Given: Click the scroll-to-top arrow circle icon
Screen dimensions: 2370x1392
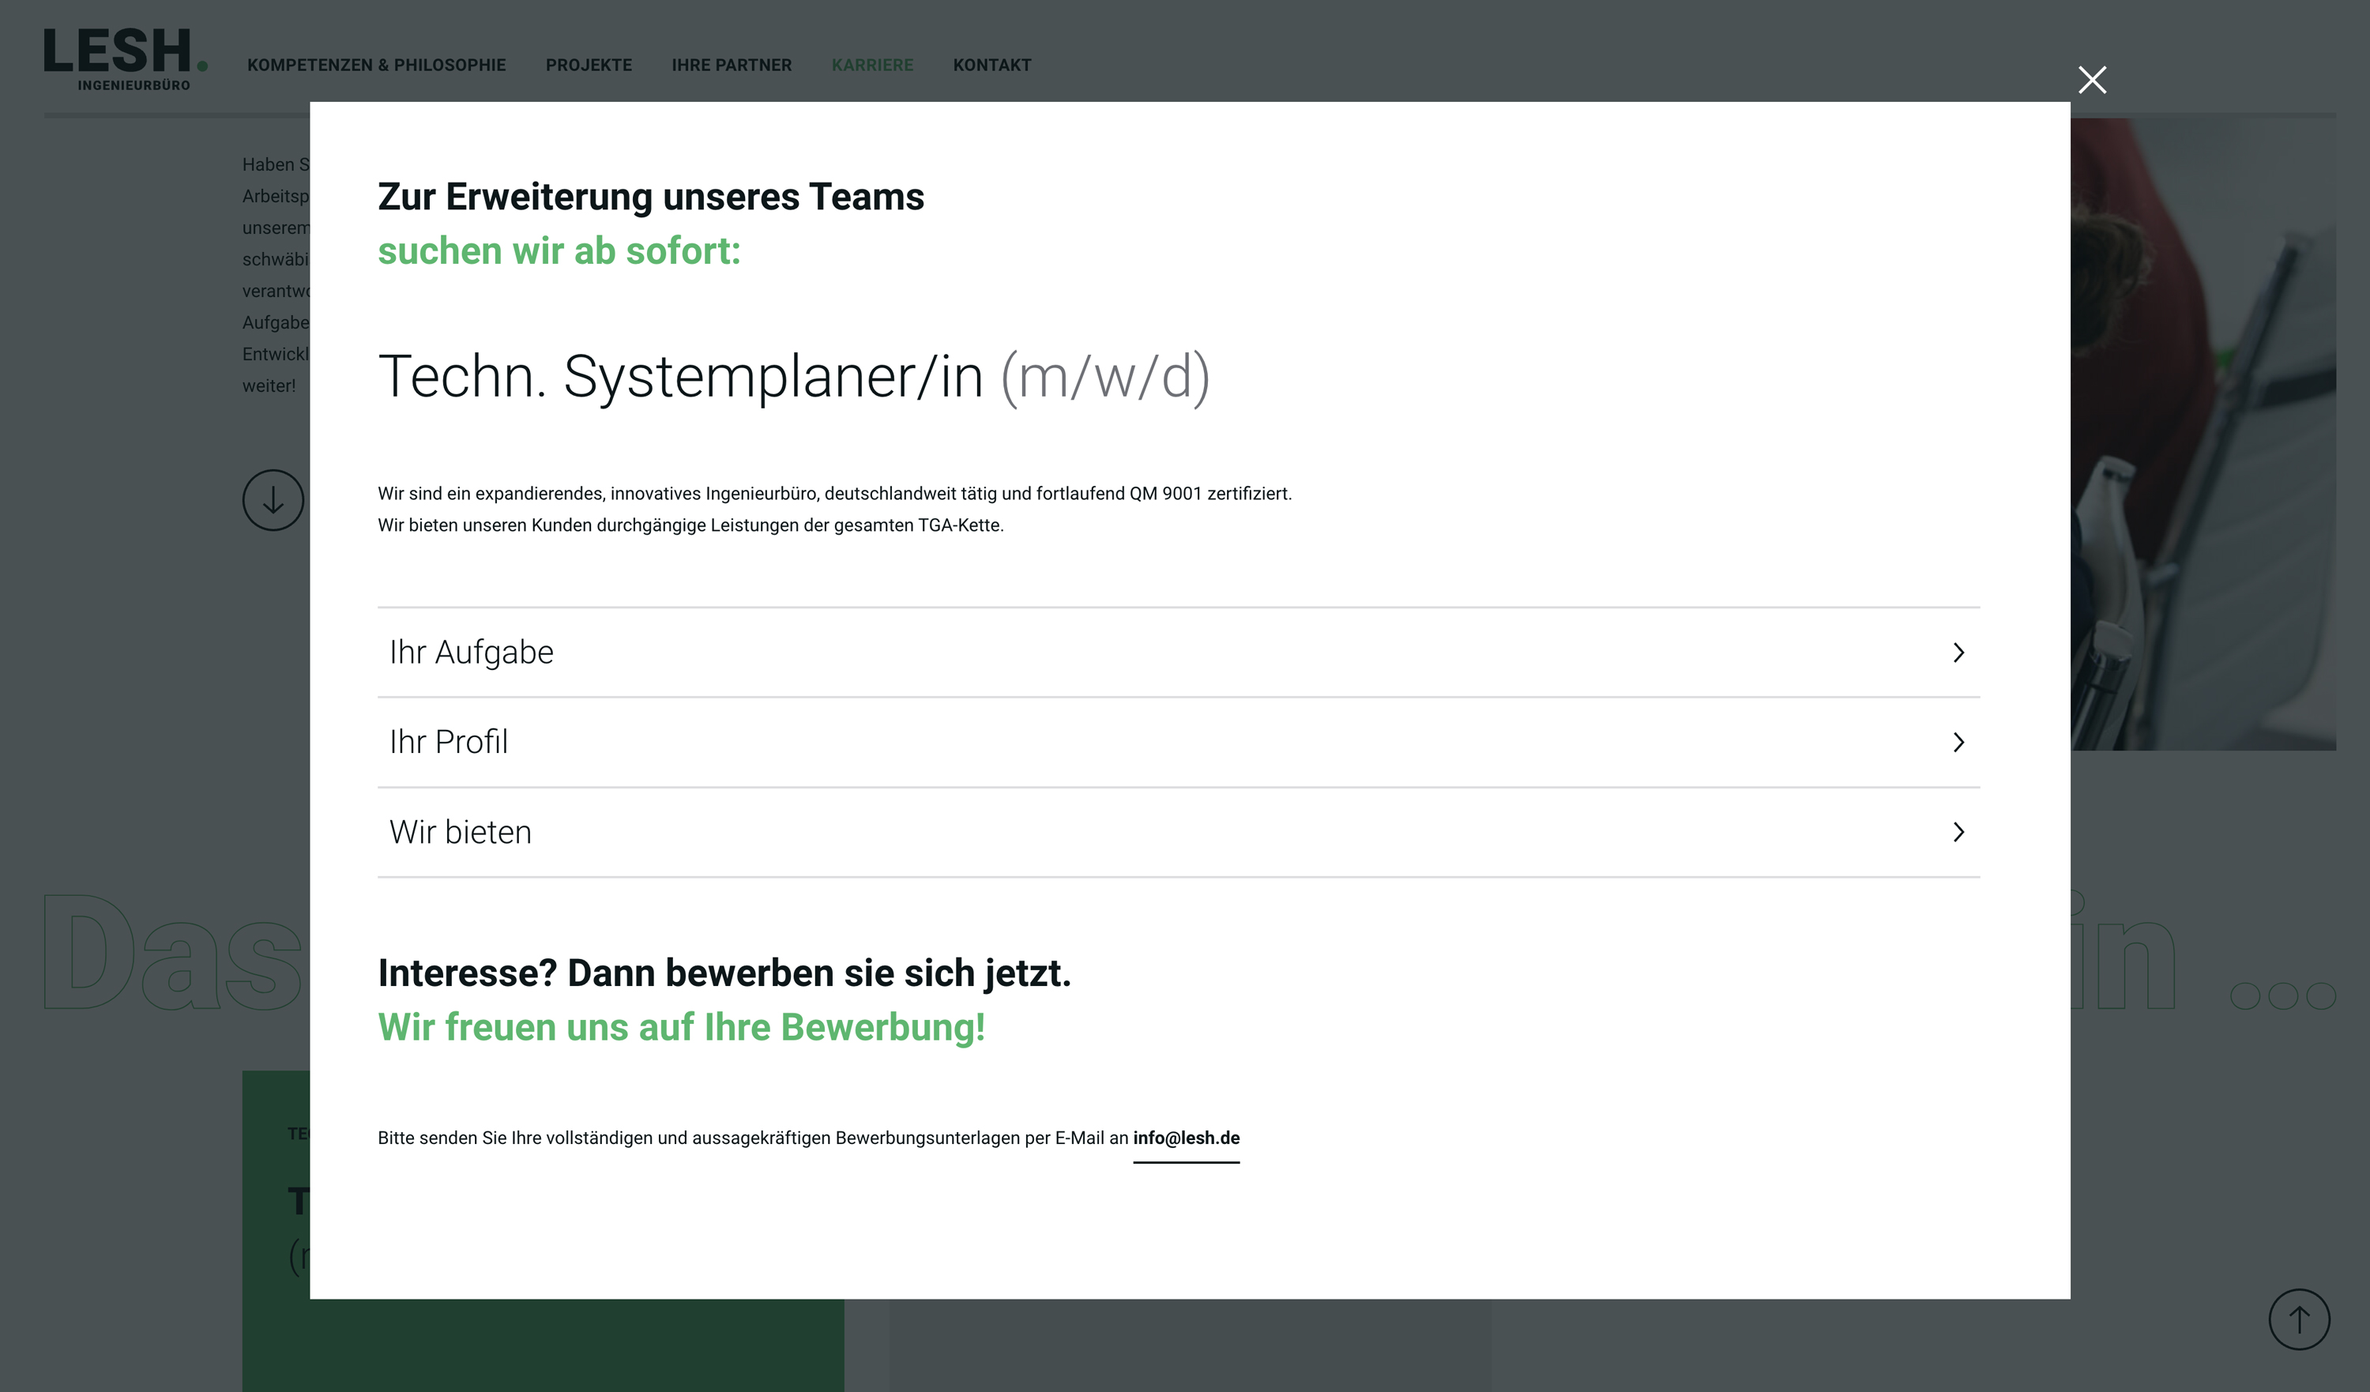Looking at the screenshot, I should (x=2299, y=1319).
